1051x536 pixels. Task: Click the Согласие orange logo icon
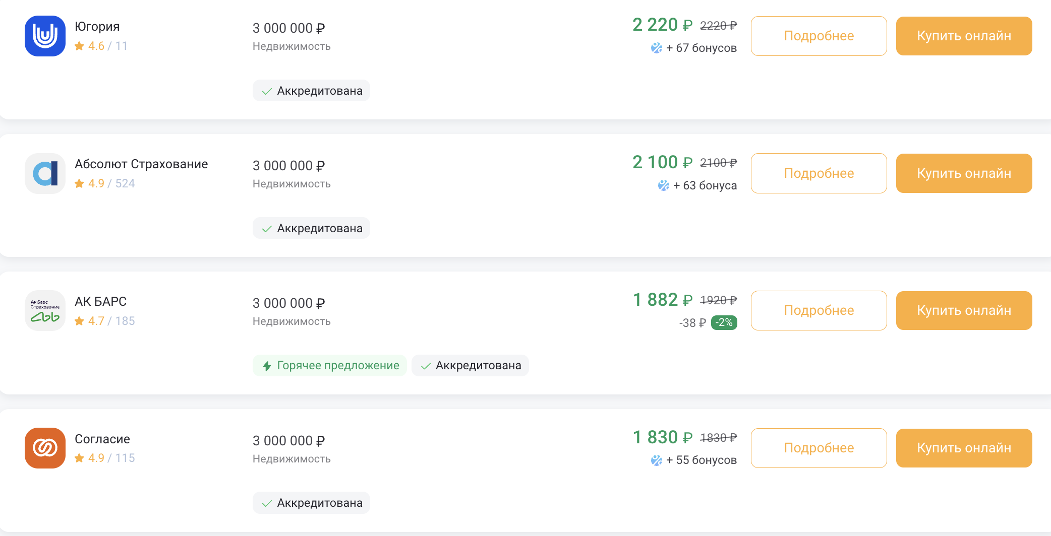(x=45, y=448)
